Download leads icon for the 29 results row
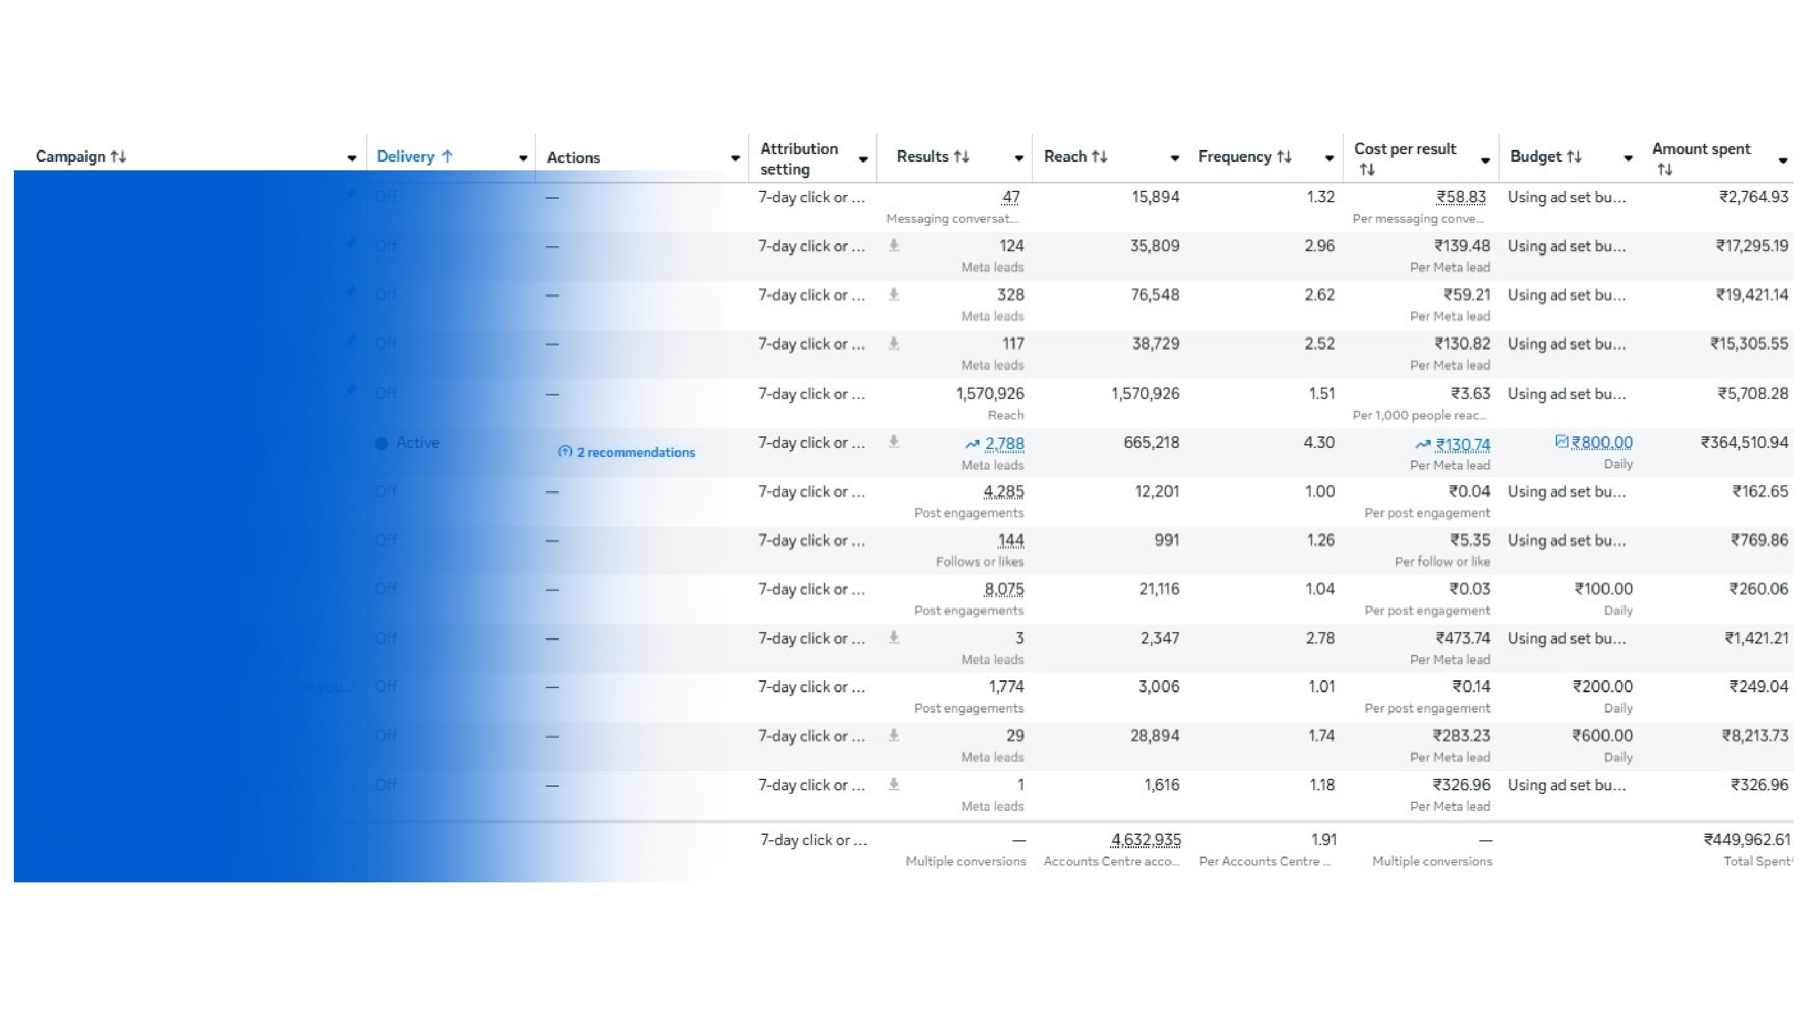The image size is (1807, 1016). click(x=894, y=736)
